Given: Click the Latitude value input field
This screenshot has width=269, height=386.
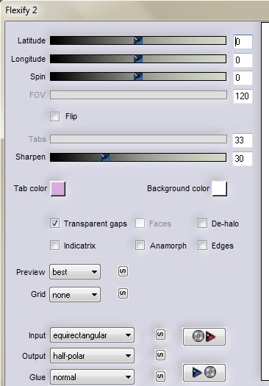Looking at the screenshot, I should pyautogui.click(x=243, y=42).
